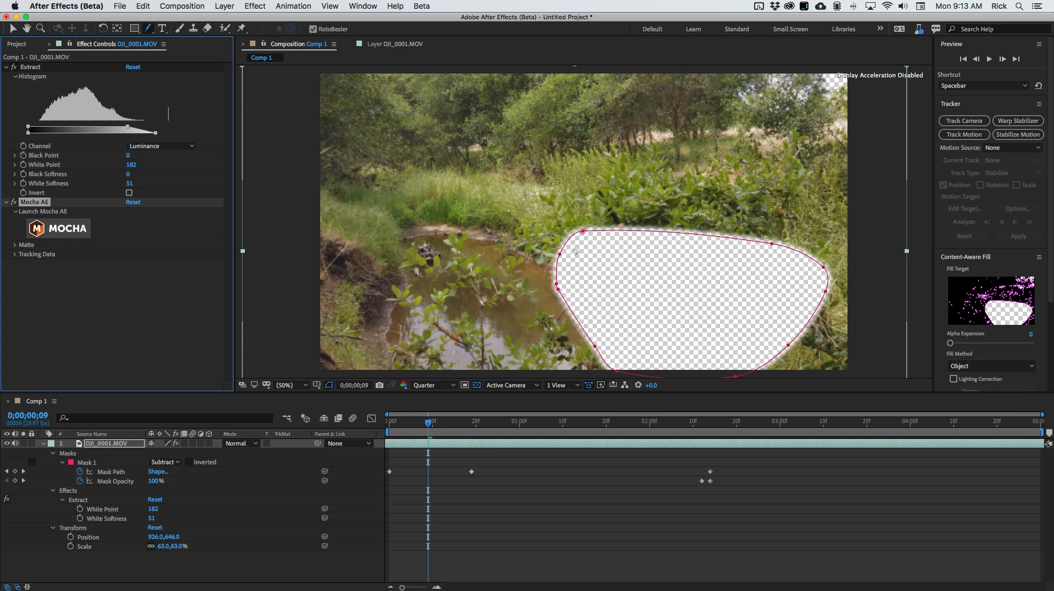The width and height of the screenshot is (1054, 591).
Task: Enable Lighting Correction checkbox
Action: pos(953,379)
